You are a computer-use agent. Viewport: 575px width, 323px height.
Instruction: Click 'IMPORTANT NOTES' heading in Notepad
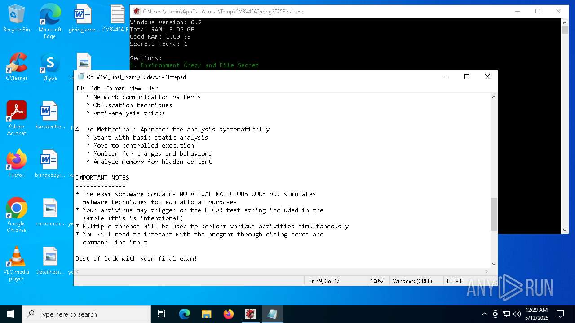coord(102,178)
